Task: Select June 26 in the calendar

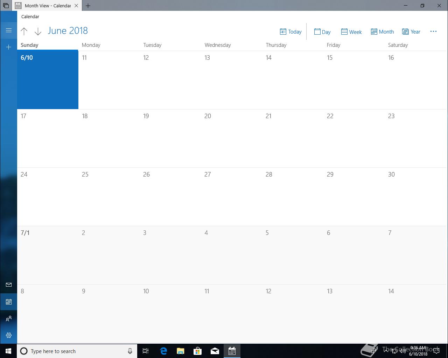Action: [x=170, y=197]
